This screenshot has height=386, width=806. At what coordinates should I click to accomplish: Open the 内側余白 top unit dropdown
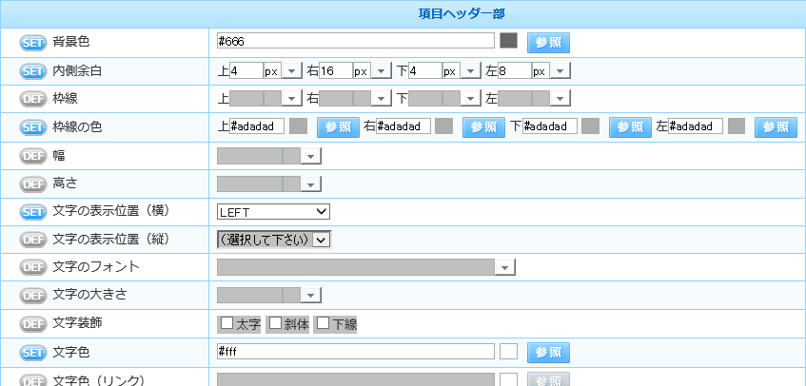tap(292, 71)
